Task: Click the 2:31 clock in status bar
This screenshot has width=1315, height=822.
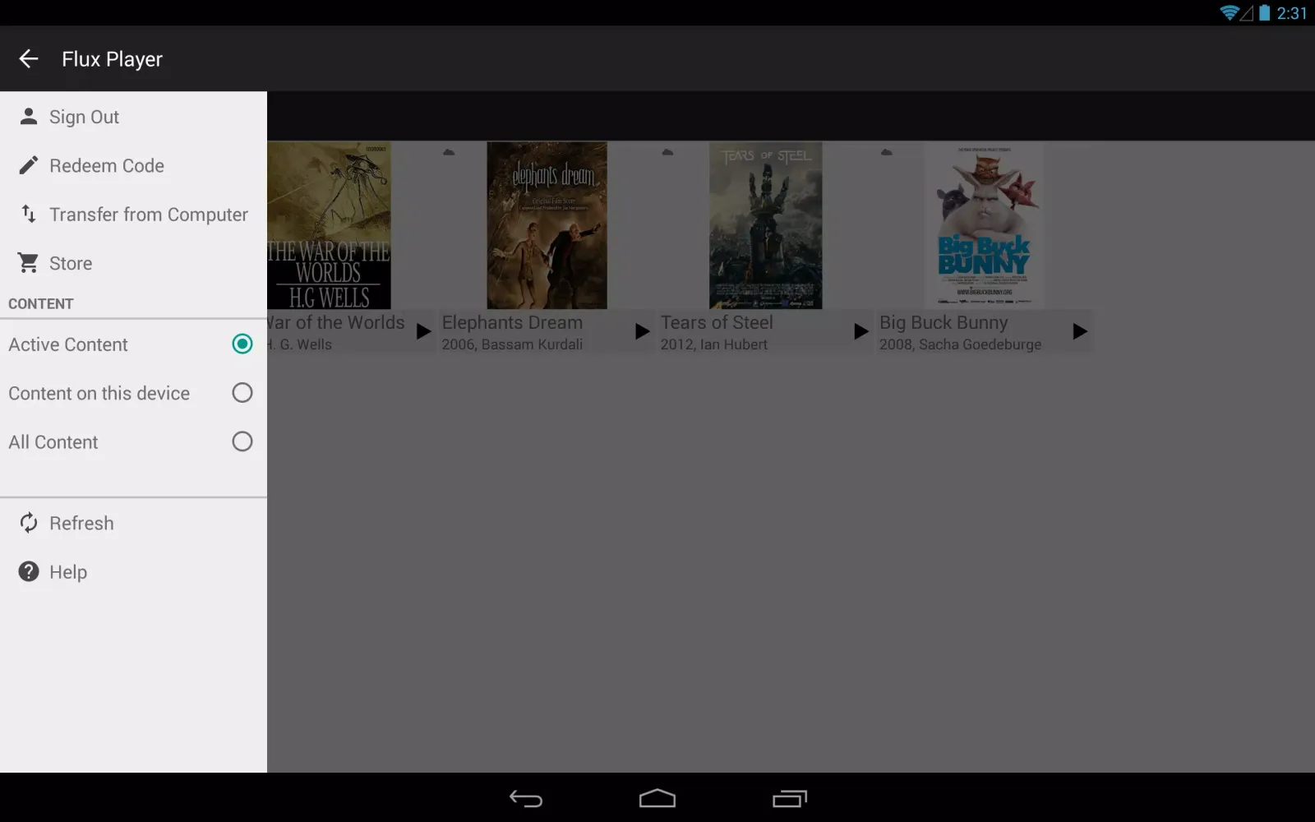Action: coord(1291,13)
